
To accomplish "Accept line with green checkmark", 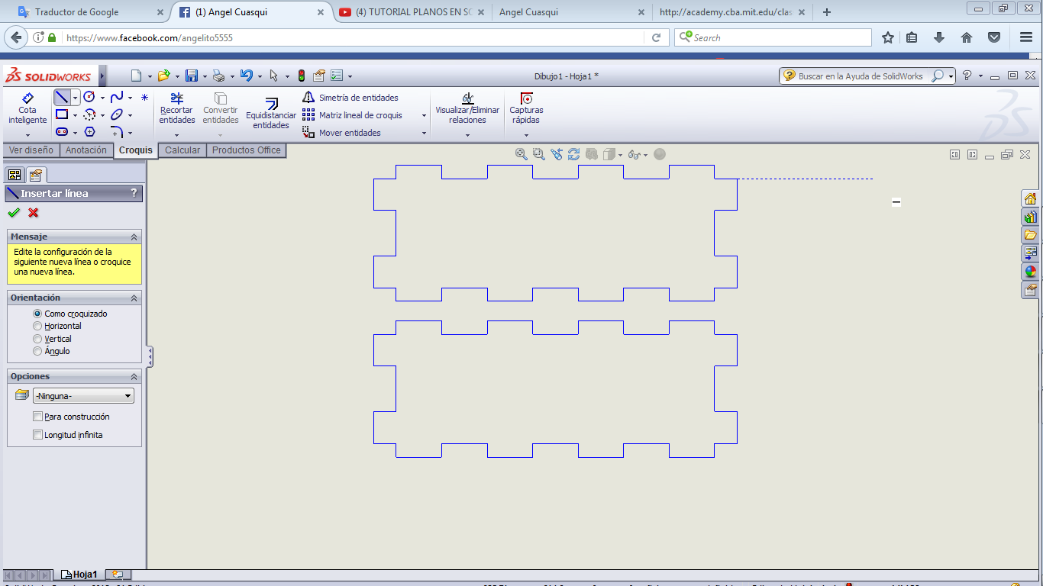I will point(14,213).
